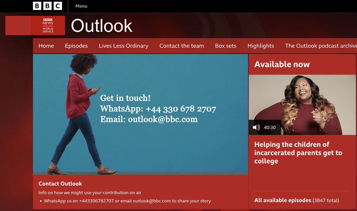This screenshot has height=211, width=357.
Task: Click the WhatsApp number in the banner
Action: coord(181,109)
